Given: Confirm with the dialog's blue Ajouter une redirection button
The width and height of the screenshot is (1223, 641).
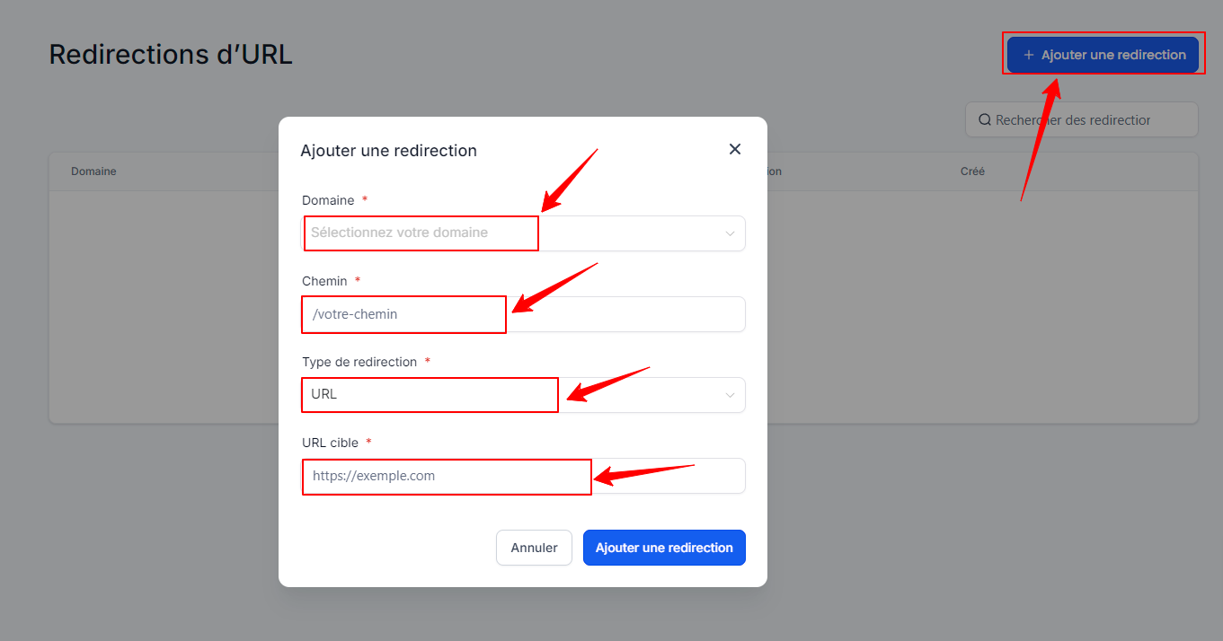Looking at the screenshot, I should coord(664,548).
